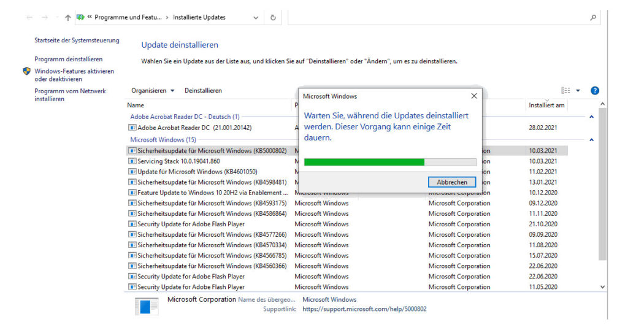Open Programm deinstallieren link
Viewport: 628px width, 330px height.
[x=69, y=59]
